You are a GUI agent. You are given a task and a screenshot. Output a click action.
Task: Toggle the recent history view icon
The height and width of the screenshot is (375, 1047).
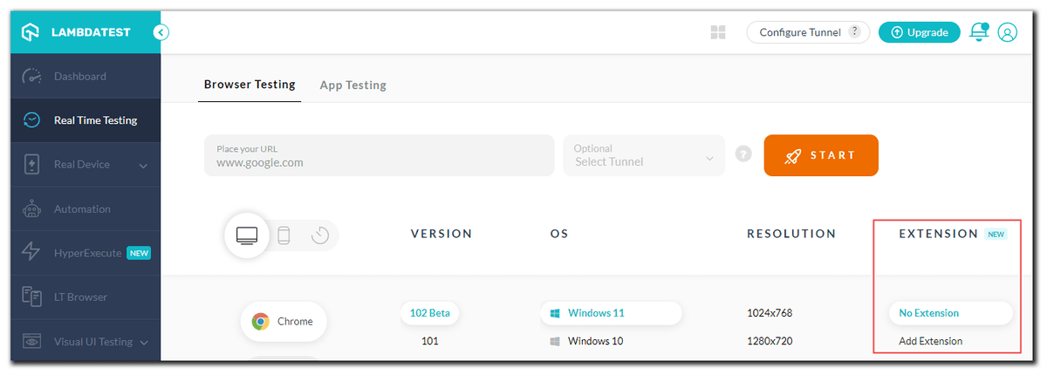[x=319, y=235]
